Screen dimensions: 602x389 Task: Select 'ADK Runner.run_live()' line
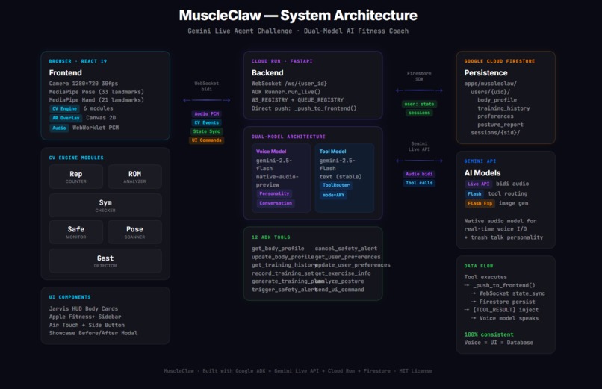tap(285, 92)
